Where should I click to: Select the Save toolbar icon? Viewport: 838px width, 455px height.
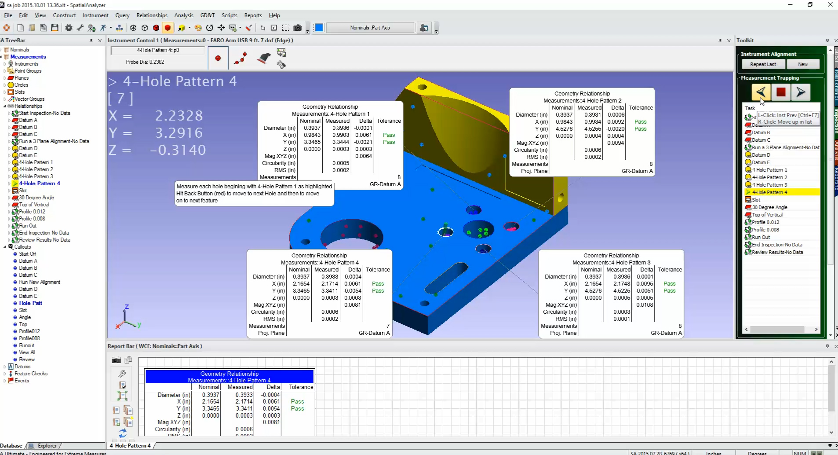[55, 28]
